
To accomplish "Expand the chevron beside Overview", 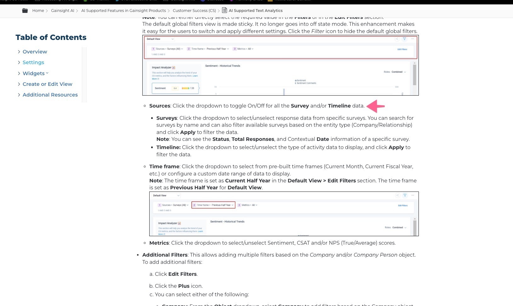I will [x=19, y=52].
